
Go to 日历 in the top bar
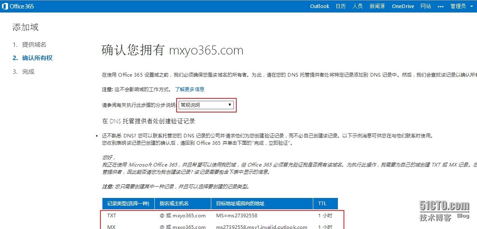coord(341,6)
